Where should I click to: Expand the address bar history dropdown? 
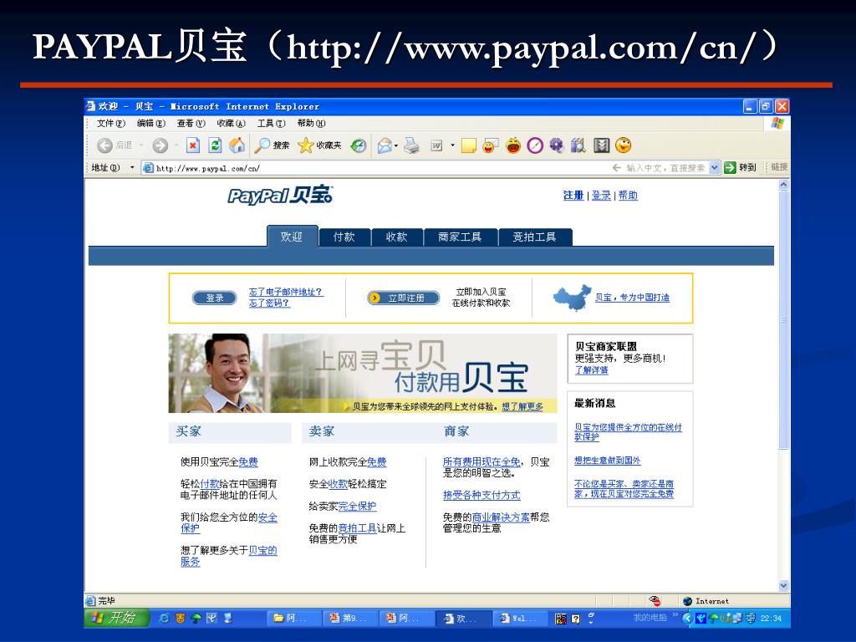tap(715, 167)
